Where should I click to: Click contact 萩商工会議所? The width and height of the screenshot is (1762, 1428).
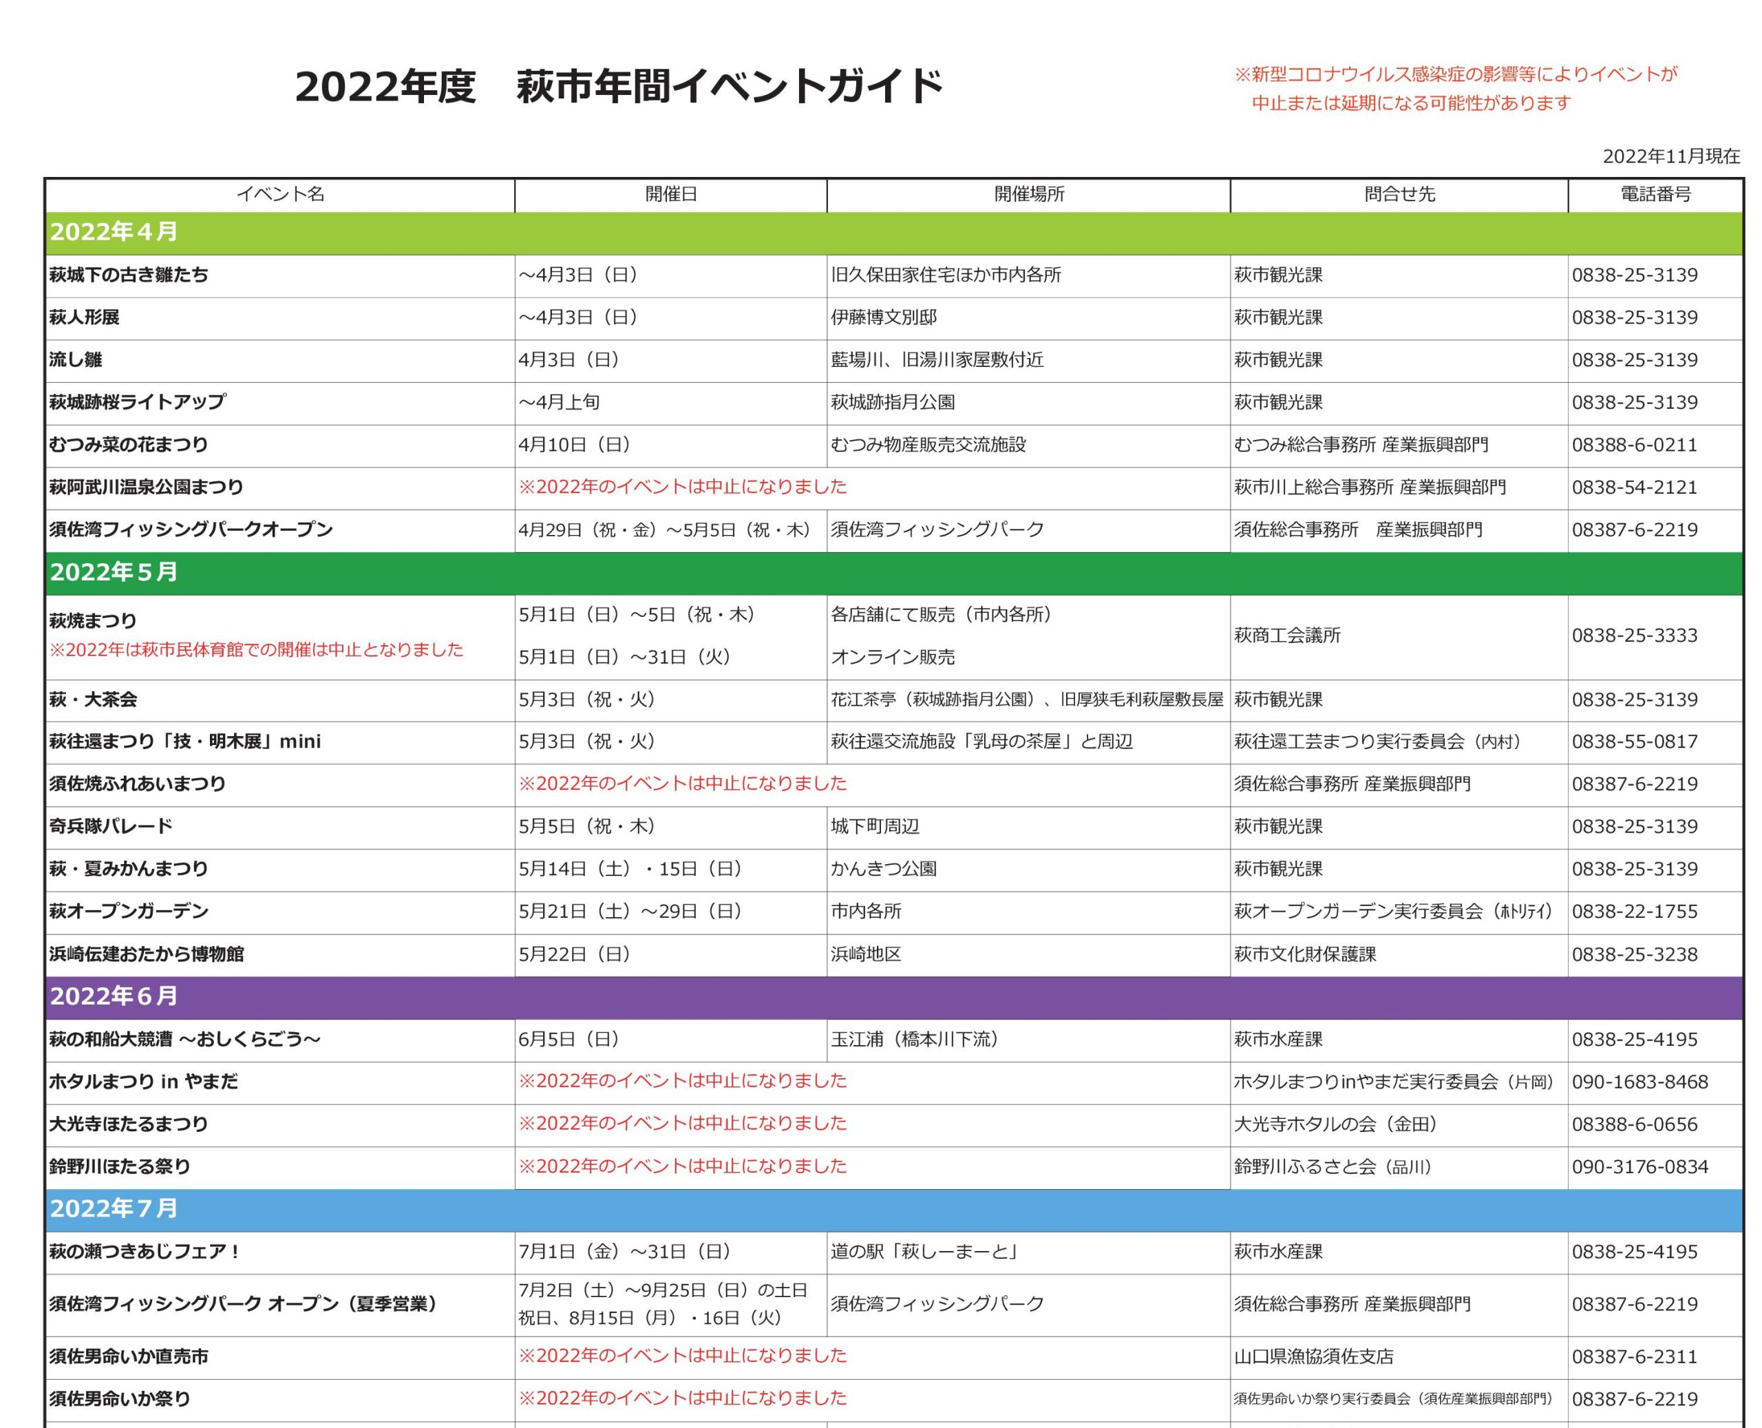[x=1288, y=636]
